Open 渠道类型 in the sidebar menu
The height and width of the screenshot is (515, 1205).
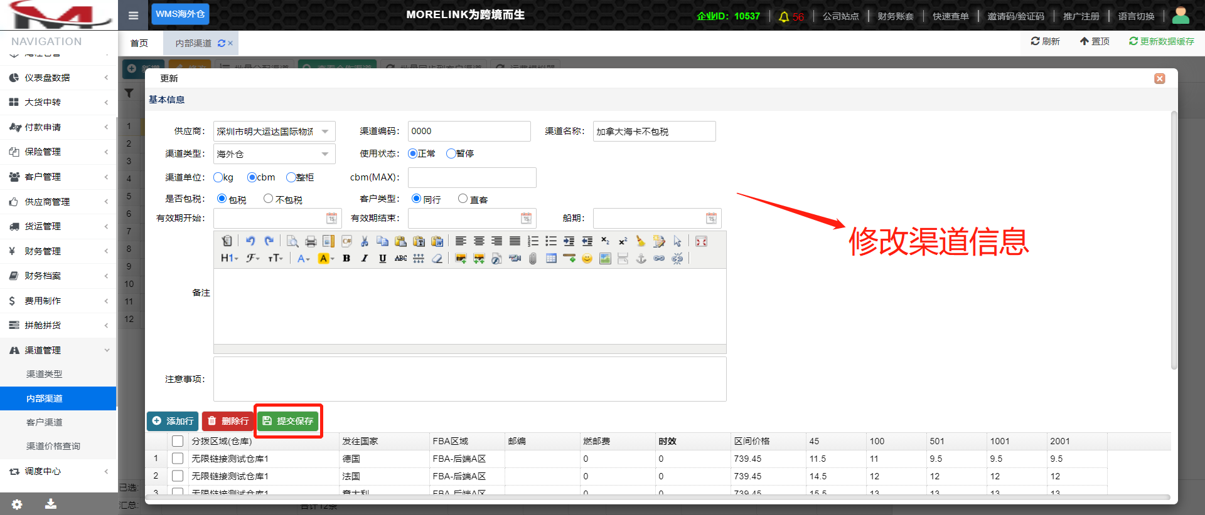pyautogui.click(x=44, y=374)
